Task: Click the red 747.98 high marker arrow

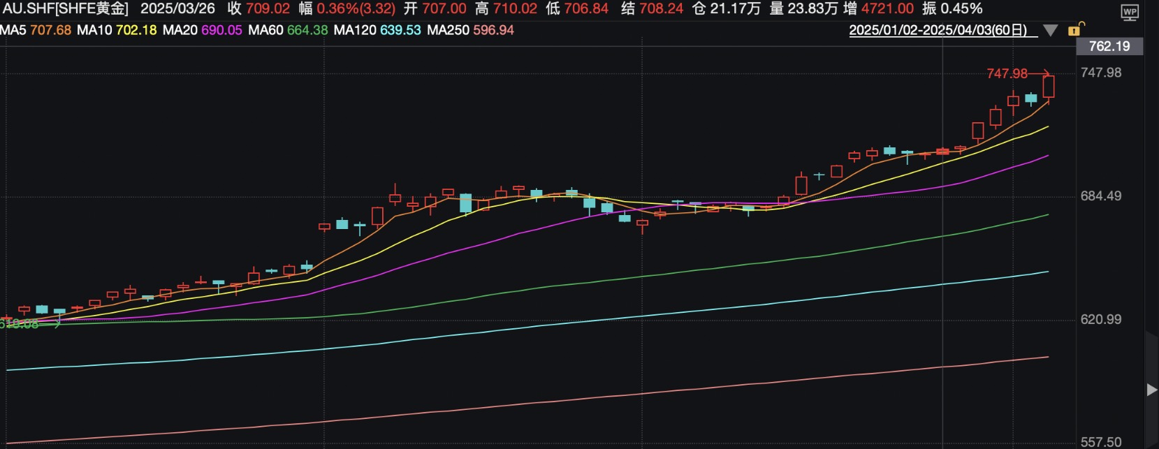Action: pos(1018,73)
